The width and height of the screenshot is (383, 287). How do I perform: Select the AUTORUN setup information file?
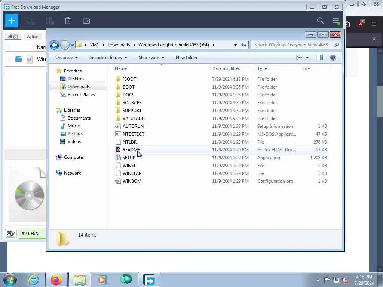click(221, 126)
